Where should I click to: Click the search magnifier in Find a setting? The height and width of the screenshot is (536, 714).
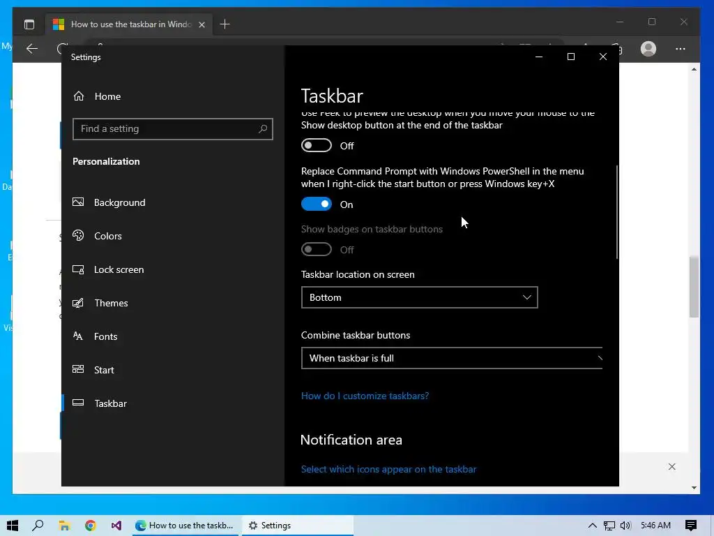263,129
